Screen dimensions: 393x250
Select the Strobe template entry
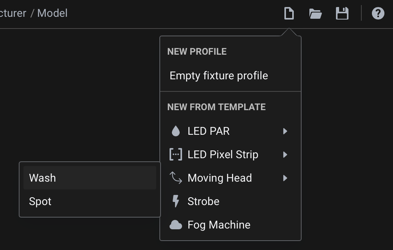tap(230, 201)
